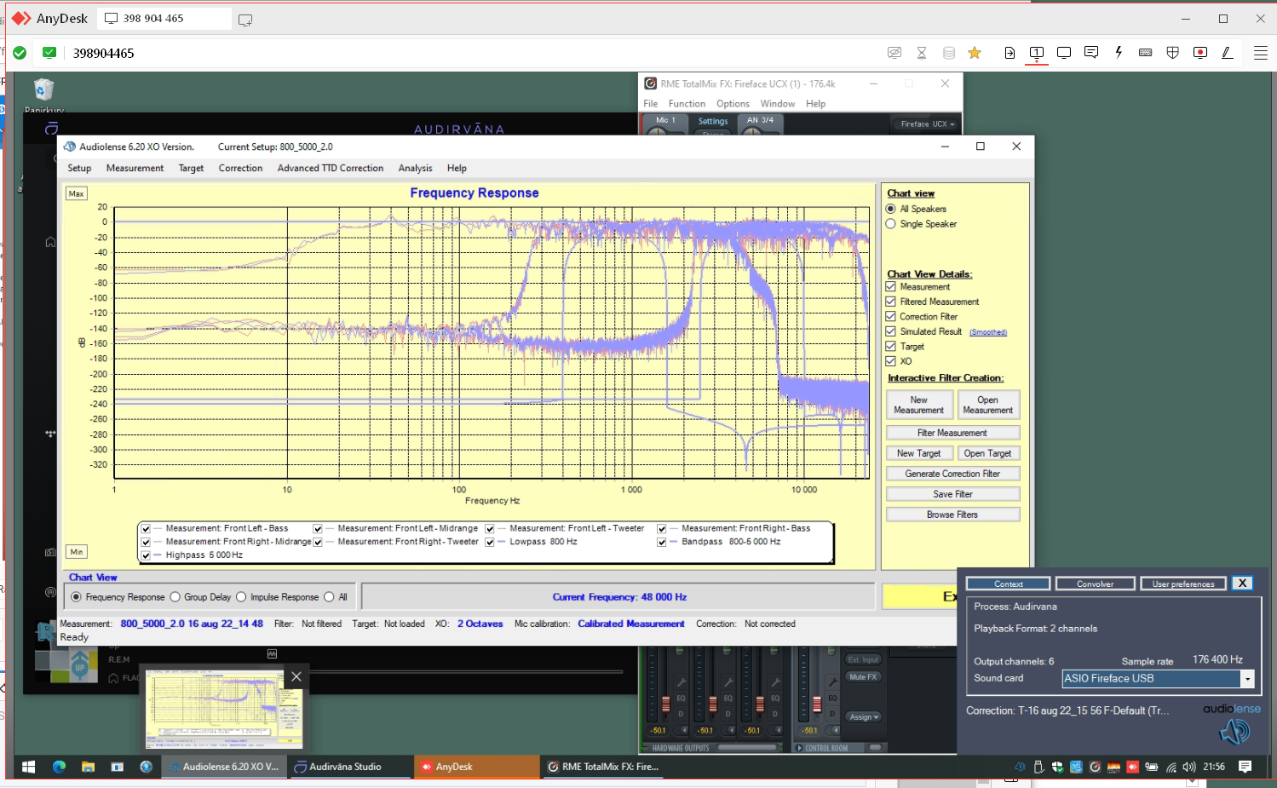
Task: Click EQ on Control Room channel strip
Action: [832, 699]
